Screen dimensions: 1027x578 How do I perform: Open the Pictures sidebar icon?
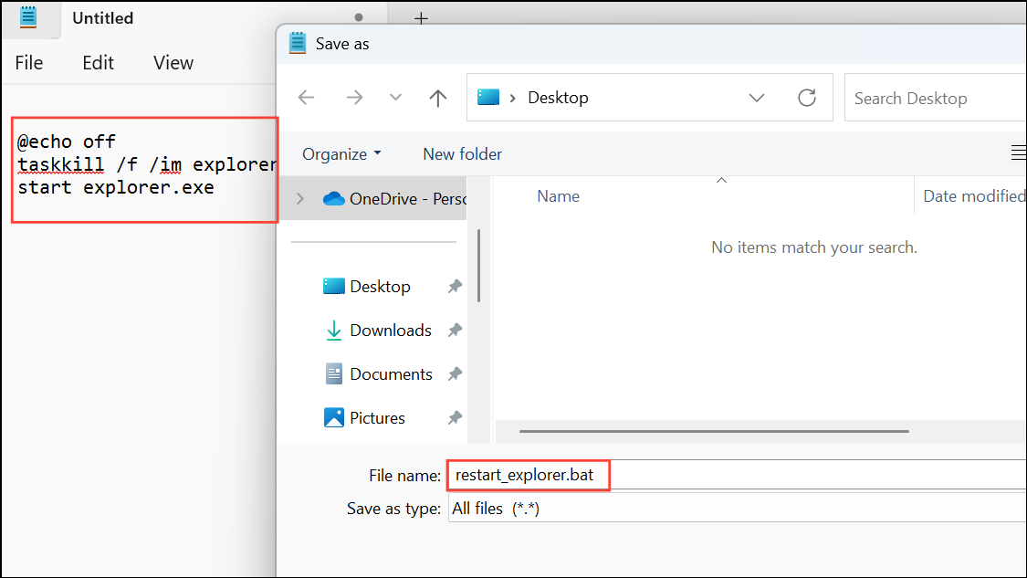point(332,417)
